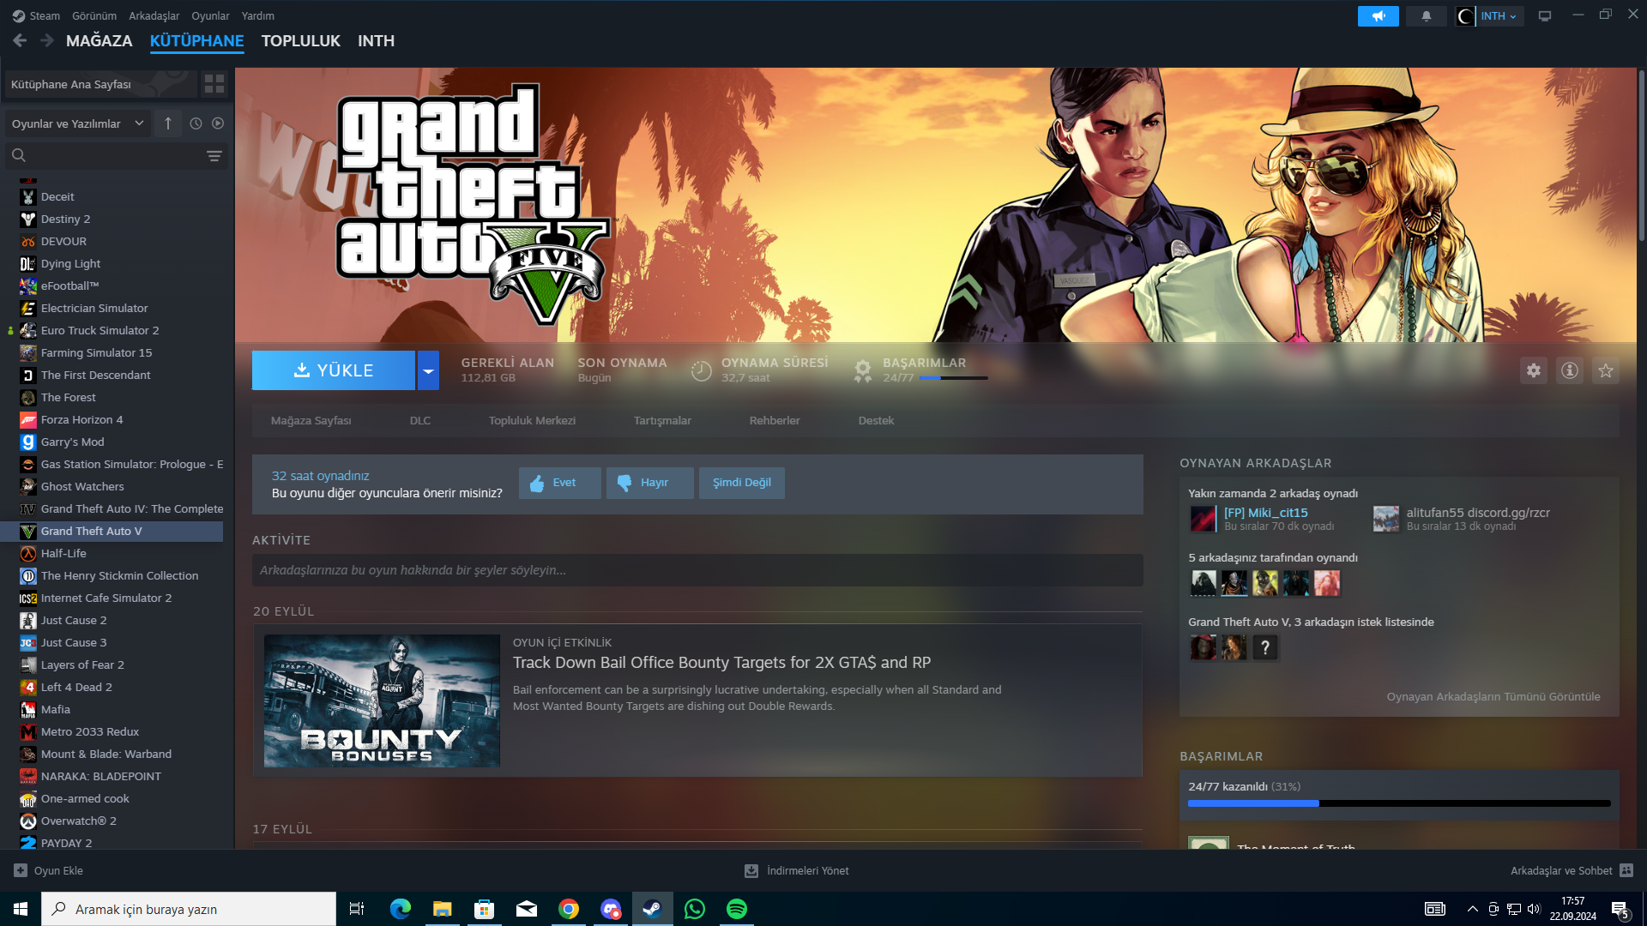Open the Spotify icon in the taskbar
The width and height of the screenshot is (1647, 926).
tap(736, 909)
